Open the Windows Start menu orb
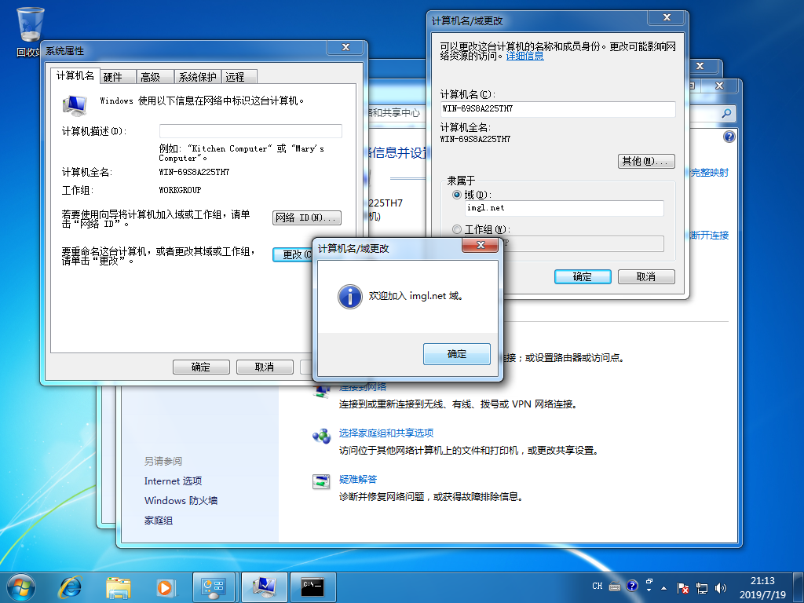The width and height of the screenshot is (804, 603). [20, 586]
